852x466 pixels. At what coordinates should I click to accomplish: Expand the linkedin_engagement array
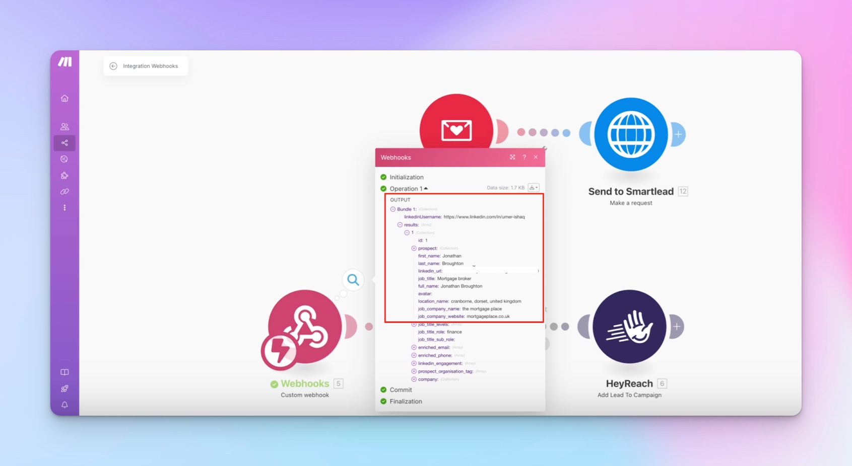(x=414, y=363)
